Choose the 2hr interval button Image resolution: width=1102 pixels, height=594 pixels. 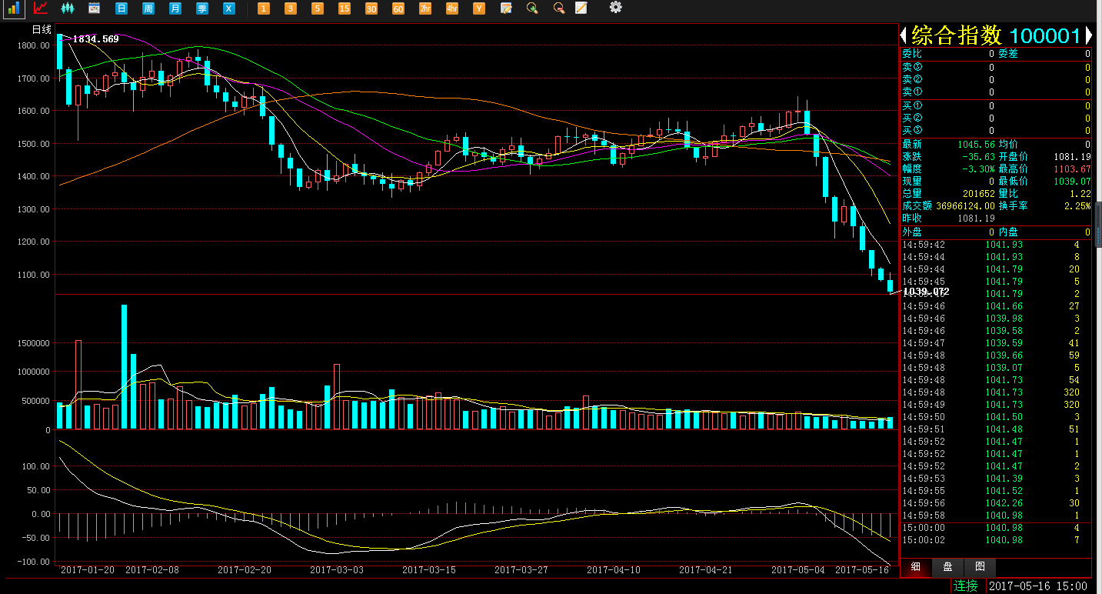tap(425, 8)
